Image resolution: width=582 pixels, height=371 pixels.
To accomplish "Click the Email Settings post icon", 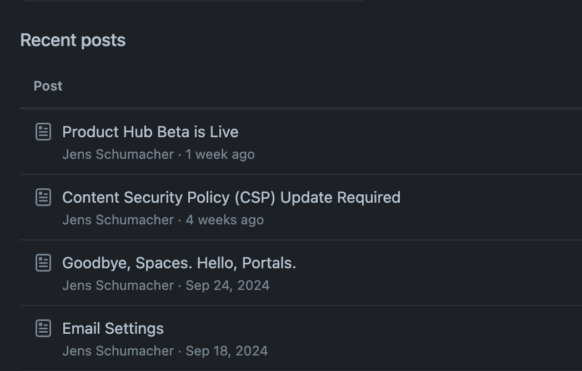I will coord(43,328).
